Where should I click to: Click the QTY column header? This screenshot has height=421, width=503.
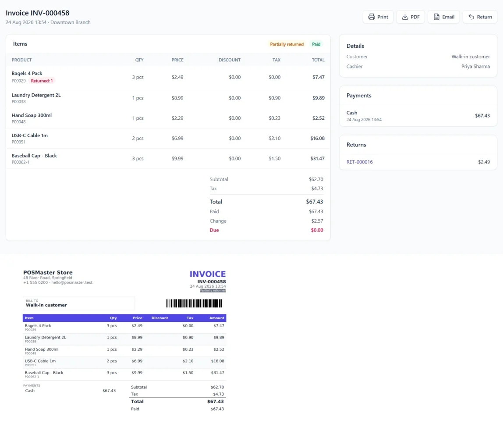(139, 60)
